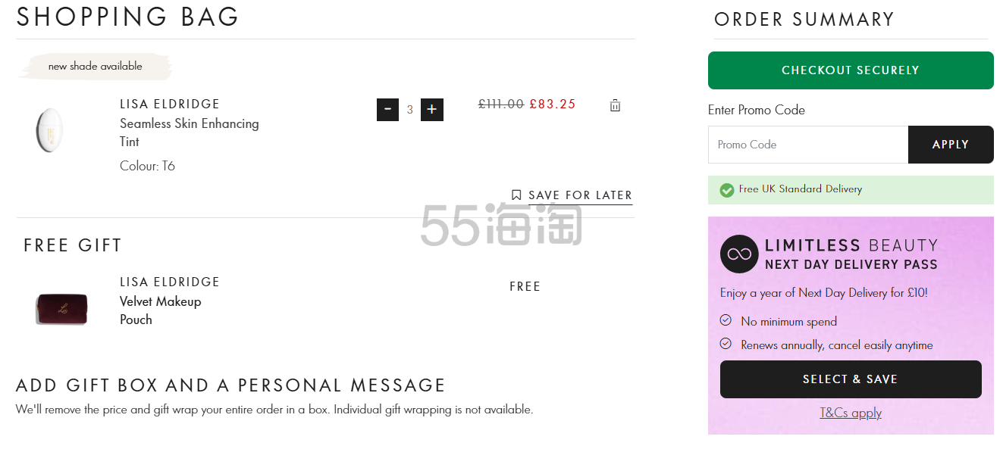Click the green delivery checkmark icon

(x=726, y=190)
